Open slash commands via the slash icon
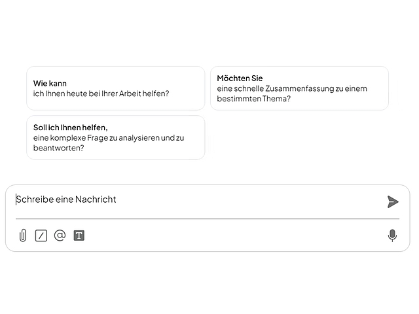This screenshot has width=419, height=314. 41,235
